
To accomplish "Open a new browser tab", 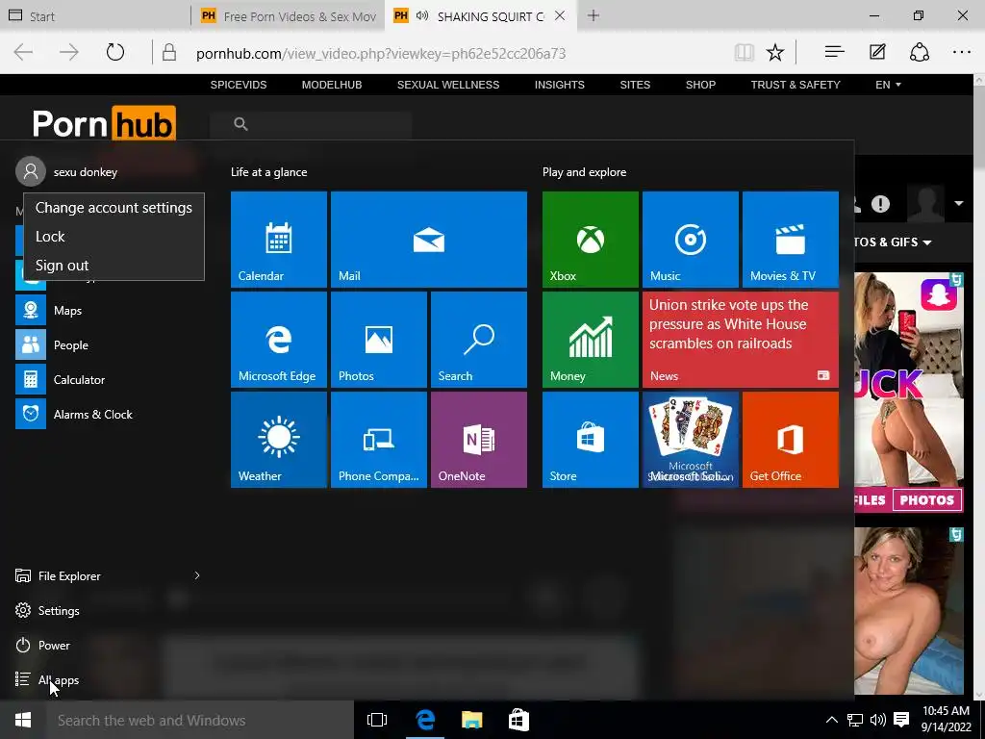I will 593,15.
